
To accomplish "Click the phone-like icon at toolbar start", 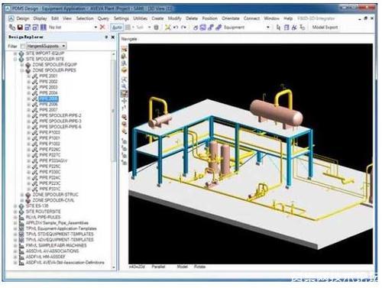I will [x=12, y=27].
